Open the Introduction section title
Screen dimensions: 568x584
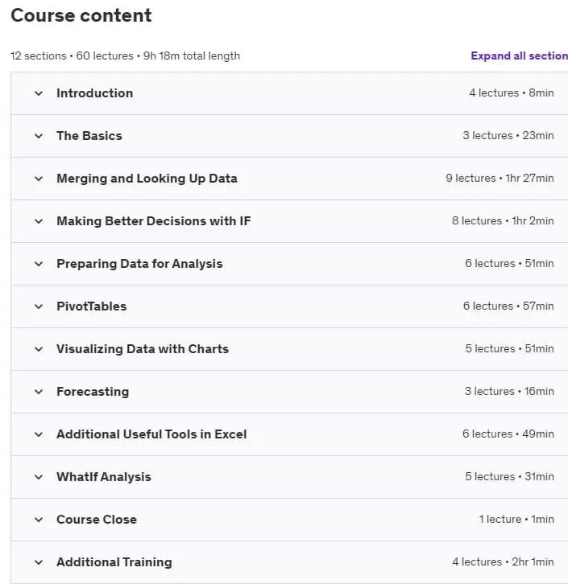95,93
